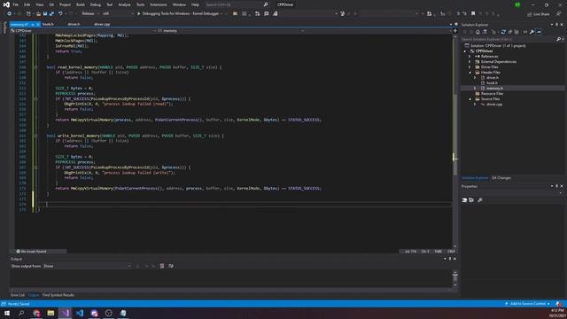Collapse the CPPDriver project node
567x319 pixels.
(465, 51)
